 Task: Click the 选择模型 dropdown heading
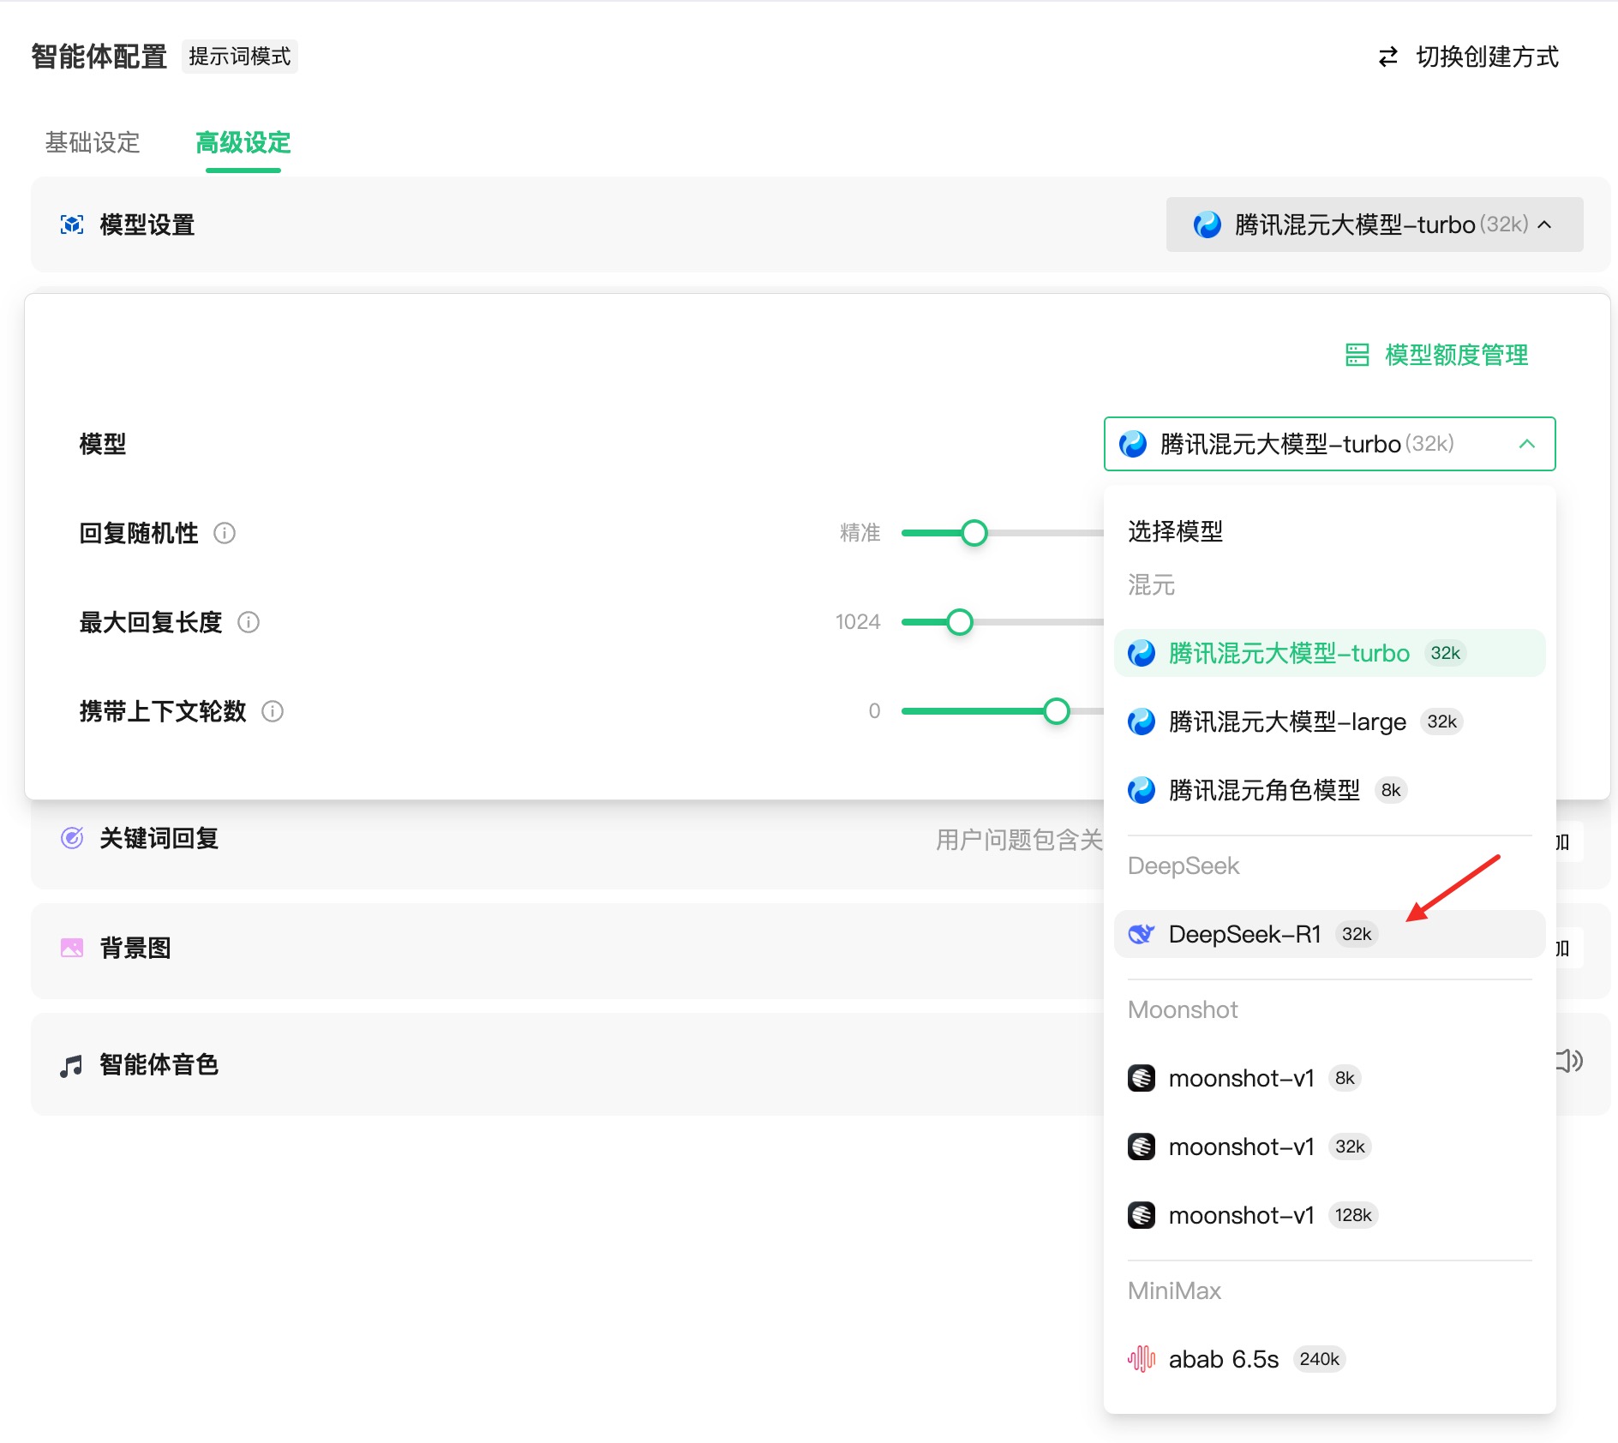(1176, 531)
